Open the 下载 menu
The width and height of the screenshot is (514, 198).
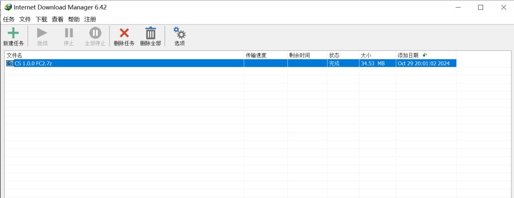[x=41, y=19]
